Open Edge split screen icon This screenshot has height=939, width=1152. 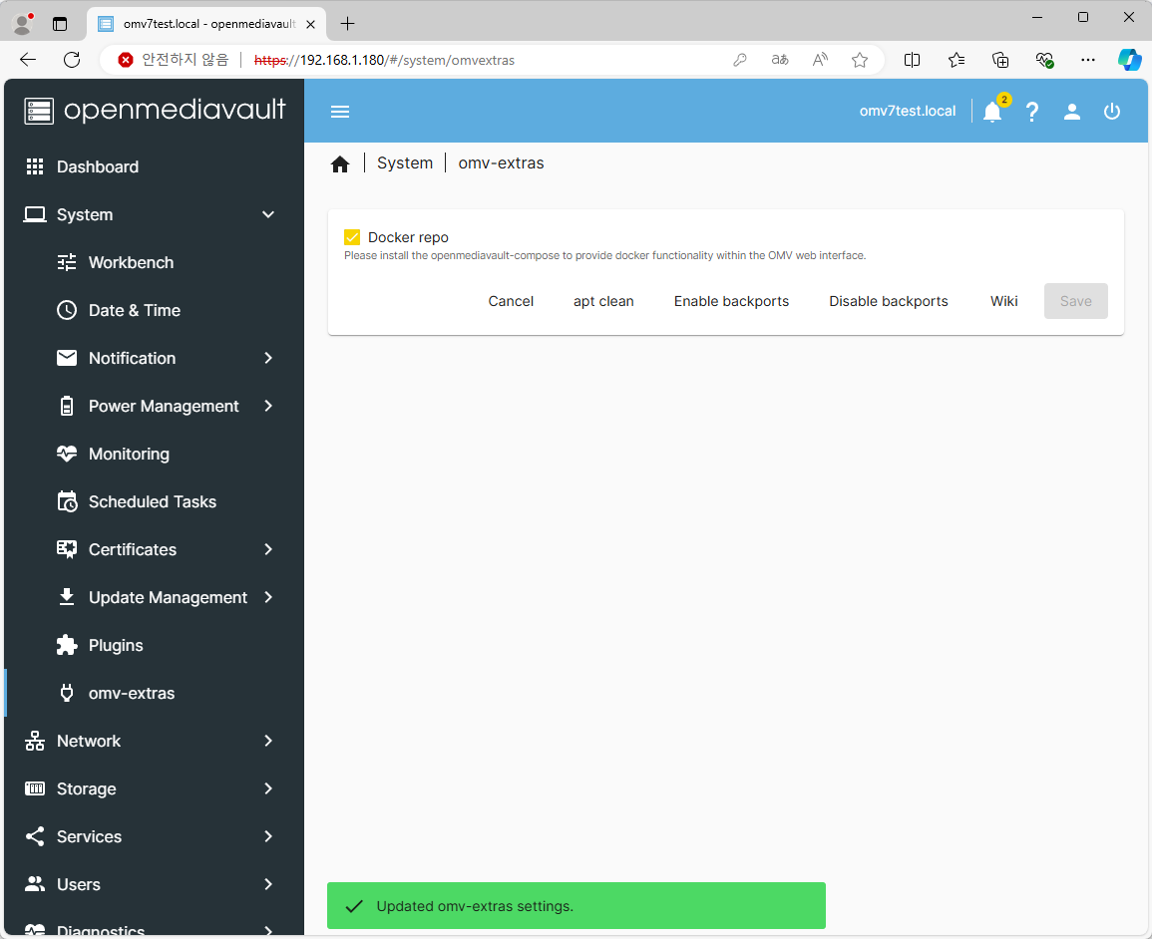(912, 60)
